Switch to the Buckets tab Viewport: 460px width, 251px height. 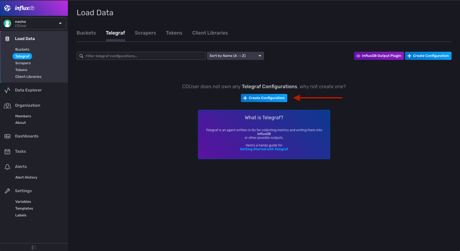(x=86, y=33)
